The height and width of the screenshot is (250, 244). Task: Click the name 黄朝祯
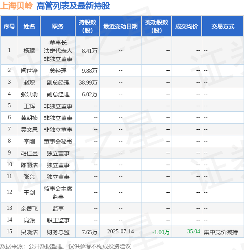29,118
